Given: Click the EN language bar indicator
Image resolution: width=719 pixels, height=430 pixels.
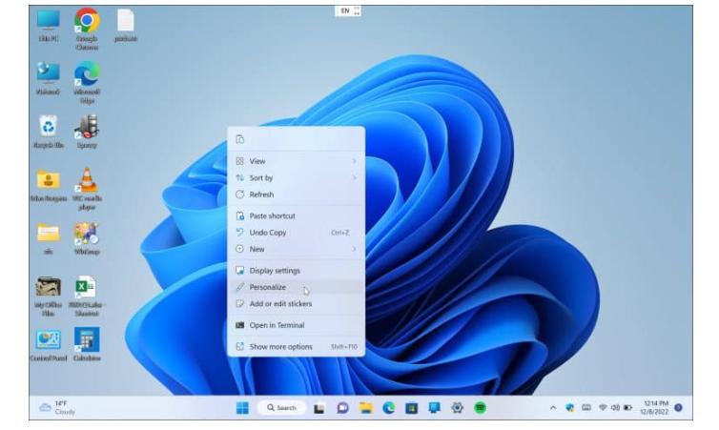Looking at the screenshot, I should click(x=347, y=10).
